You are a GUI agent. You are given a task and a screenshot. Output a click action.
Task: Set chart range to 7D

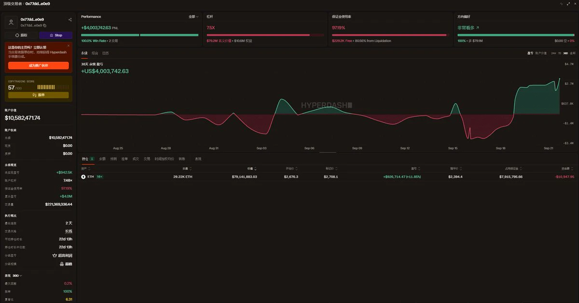click(560, 53)
